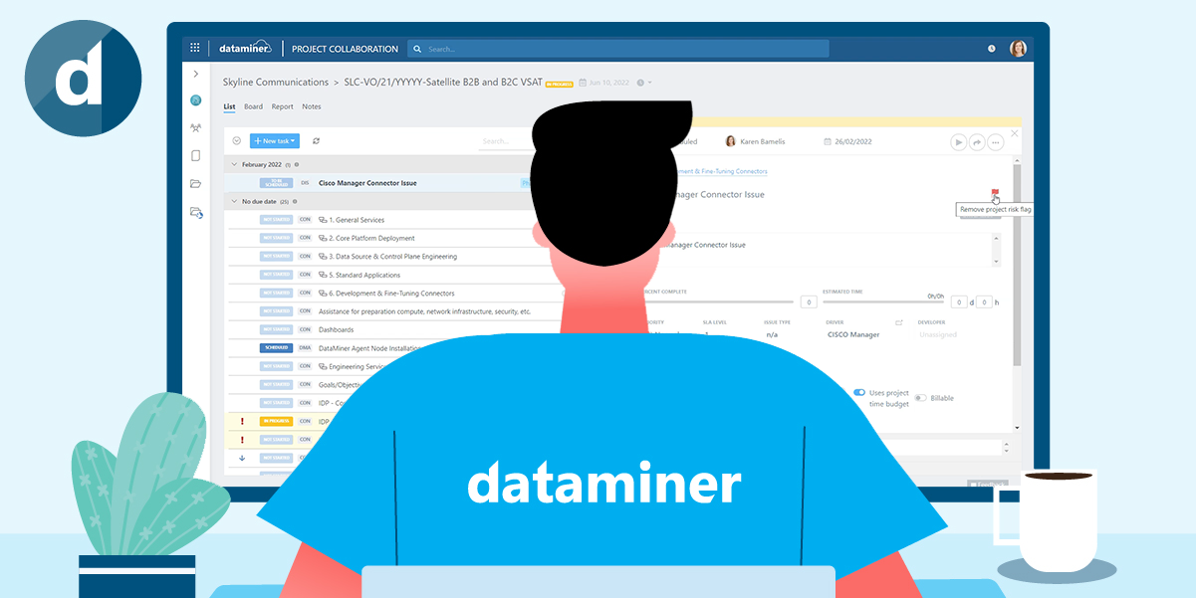
Task: Open the dataminer apps grid icon
Action: point(194,48)
